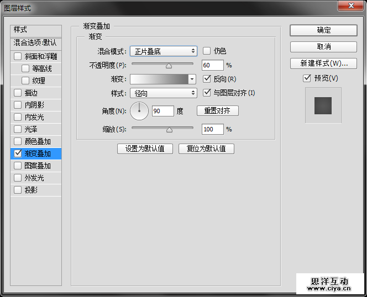Screen dimensions: 367x297
Task: Click the 新建样式(W)... button
Action: click(x=323, y=63)
